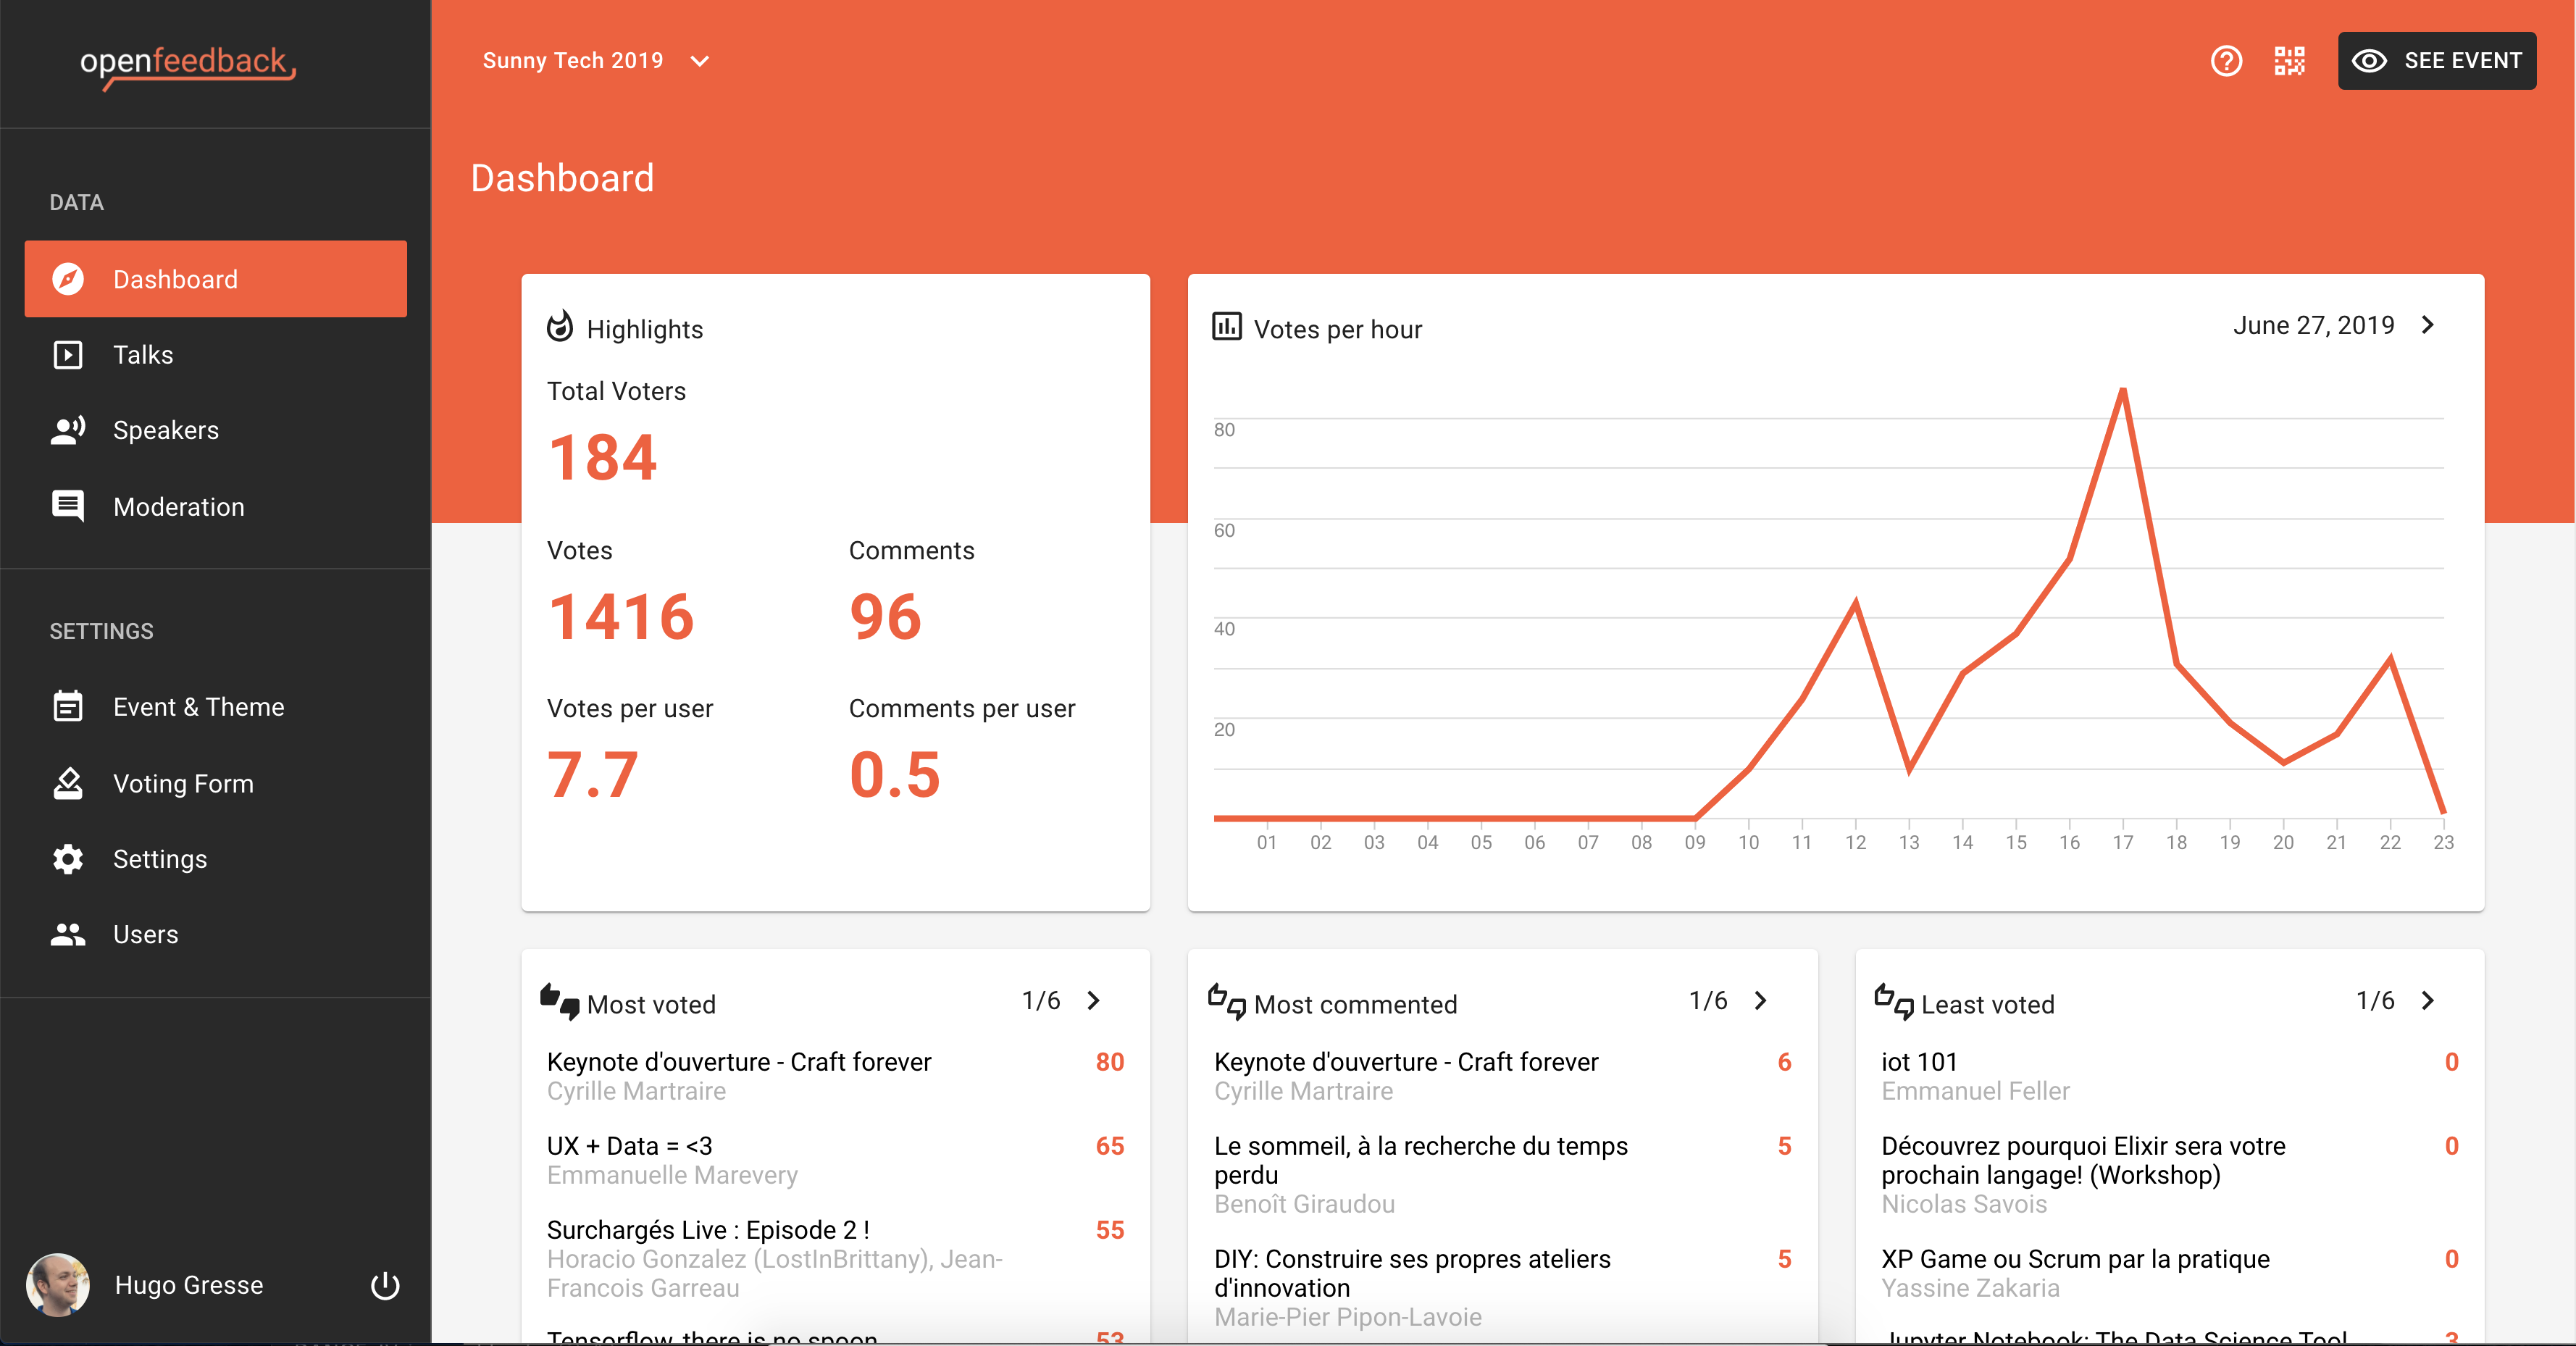Advance date with the June 27 chevron
The width and height of the screenshot is (2576, 1346).
coord(2427,325)
